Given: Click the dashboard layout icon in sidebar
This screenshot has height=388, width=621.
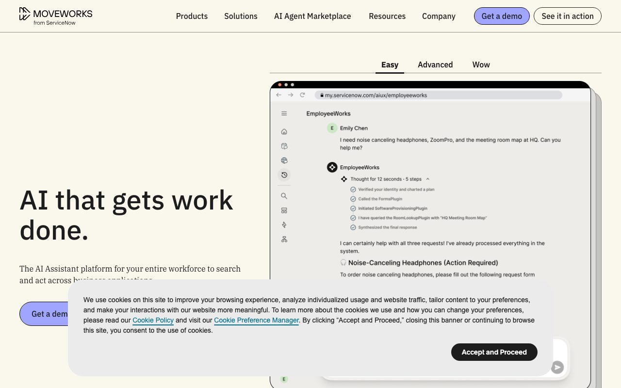Looking at the screenshot, I should (284, 210).
